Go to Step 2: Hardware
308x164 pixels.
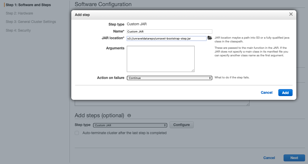(x=19, y=13)
